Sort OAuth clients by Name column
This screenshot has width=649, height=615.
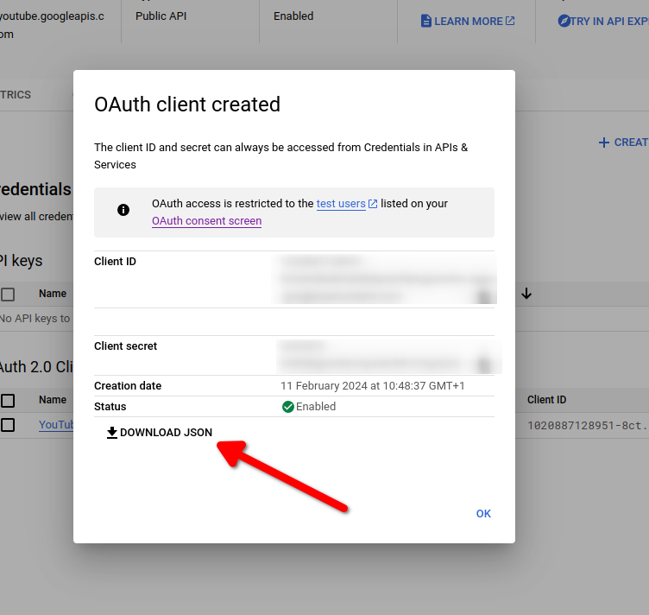click(53, 400)
